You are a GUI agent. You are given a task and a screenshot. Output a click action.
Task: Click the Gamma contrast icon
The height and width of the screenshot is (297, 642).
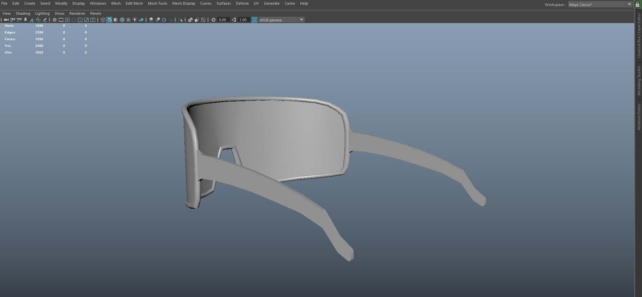click(x=234, y=20)
